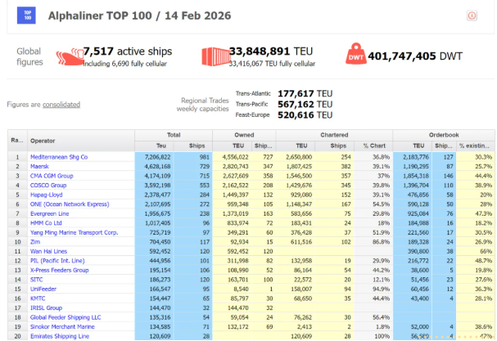Click the red container icon beside TEU total
Image resolution: width=497 pixels, height=341 pixels.
tap(214, 56)
